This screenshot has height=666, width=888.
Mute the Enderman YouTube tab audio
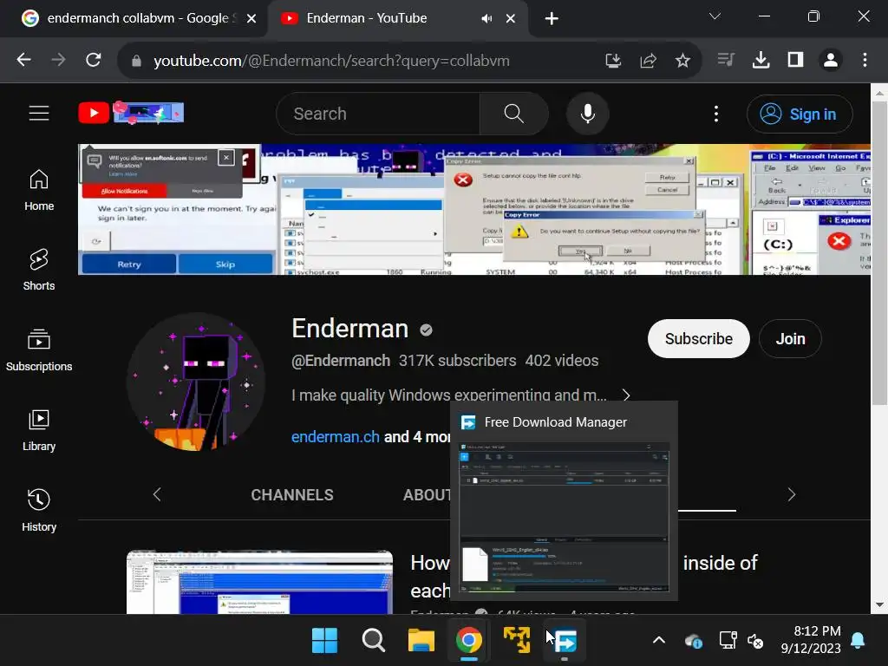pyautogui.click(x=486, y=19)
